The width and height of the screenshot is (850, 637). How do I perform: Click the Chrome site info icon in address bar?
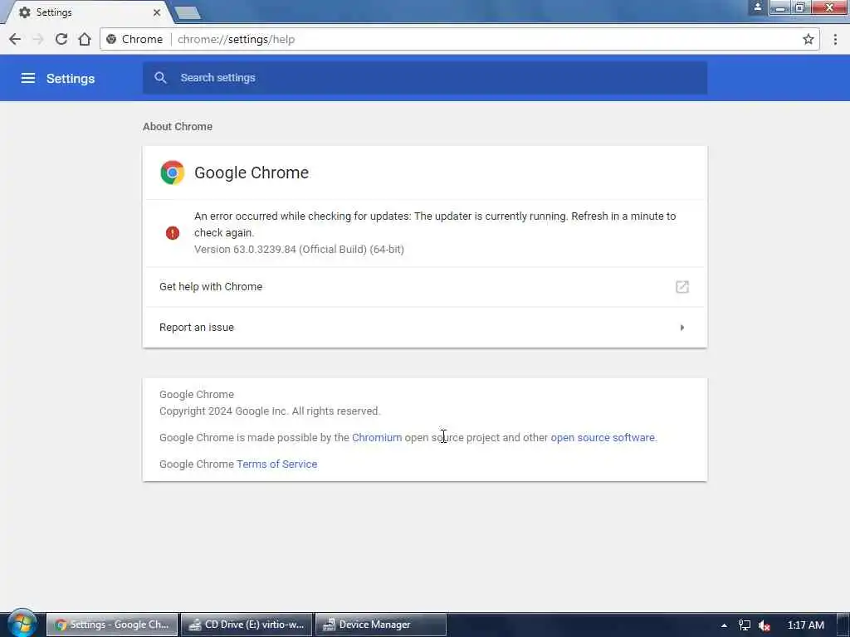(x=111, y=39)
